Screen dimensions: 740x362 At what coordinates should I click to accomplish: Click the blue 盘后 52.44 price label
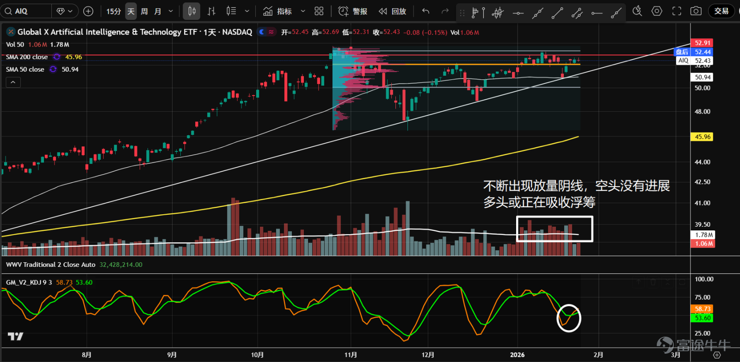pyautogui.click(x=694, y=52)
